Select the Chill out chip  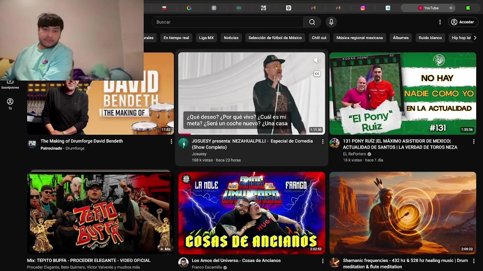click(319, 38)
